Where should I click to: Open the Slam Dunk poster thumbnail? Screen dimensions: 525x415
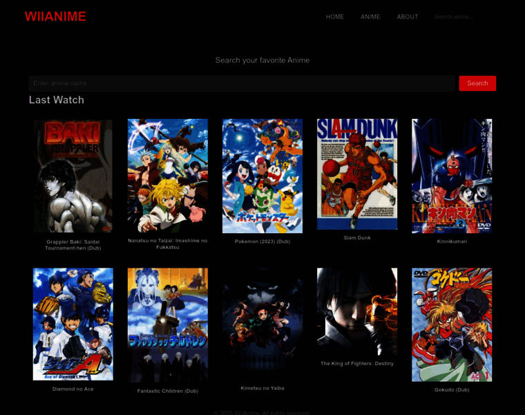coord(357,174)
